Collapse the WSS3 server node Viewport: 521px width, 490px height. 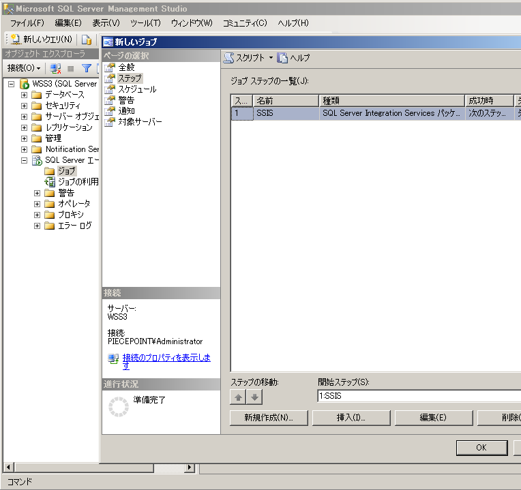(x=12, y=84)
